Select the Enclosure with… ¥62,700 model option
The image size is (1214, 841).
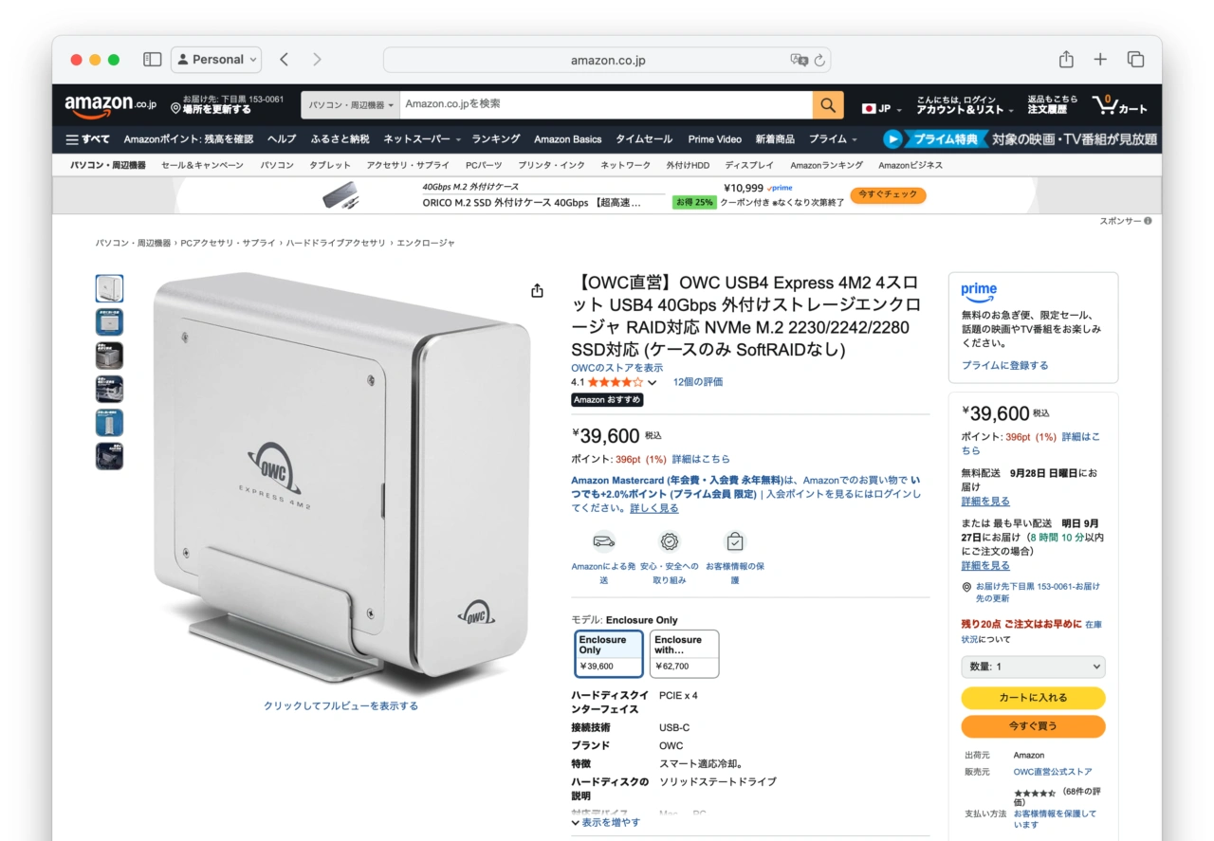click(684, 654)
